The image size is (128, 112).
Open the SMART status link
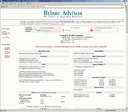27,82
